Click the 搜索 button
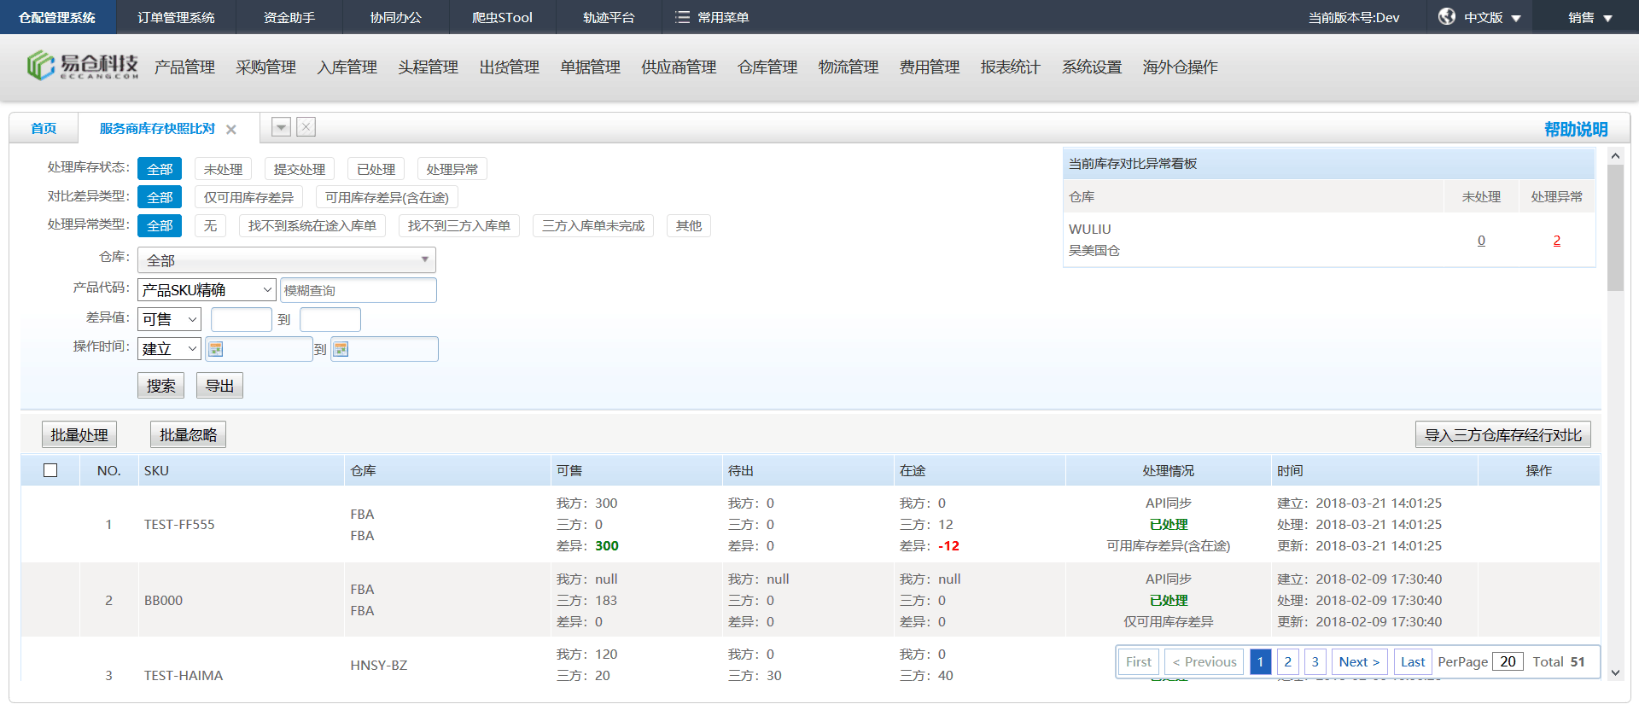The height and width of the screenshot is (710, 1639). pos(160,386)
